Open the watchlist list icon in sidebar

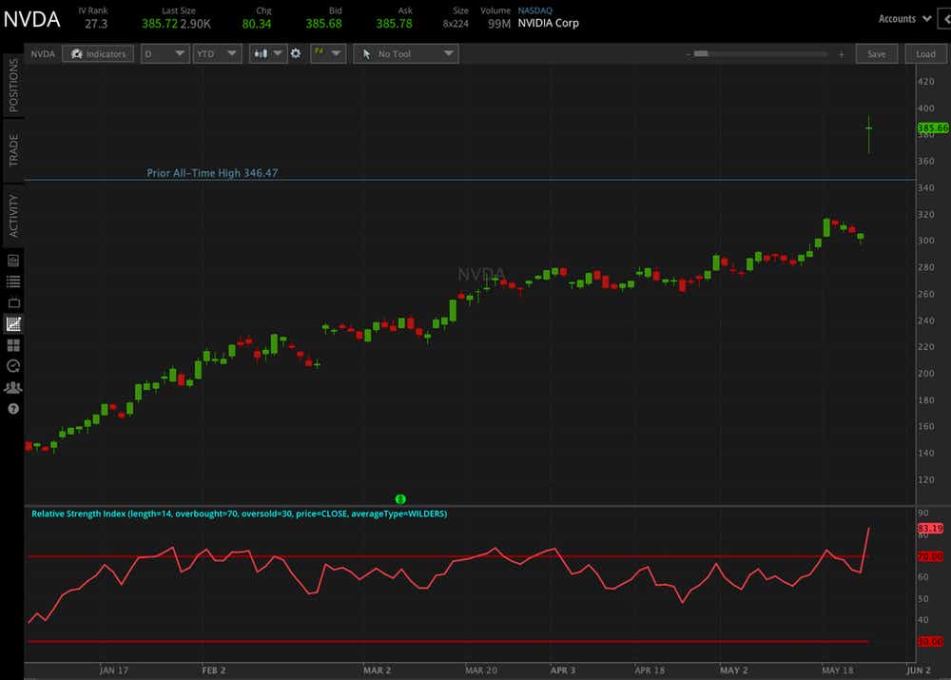coord(12,282)
